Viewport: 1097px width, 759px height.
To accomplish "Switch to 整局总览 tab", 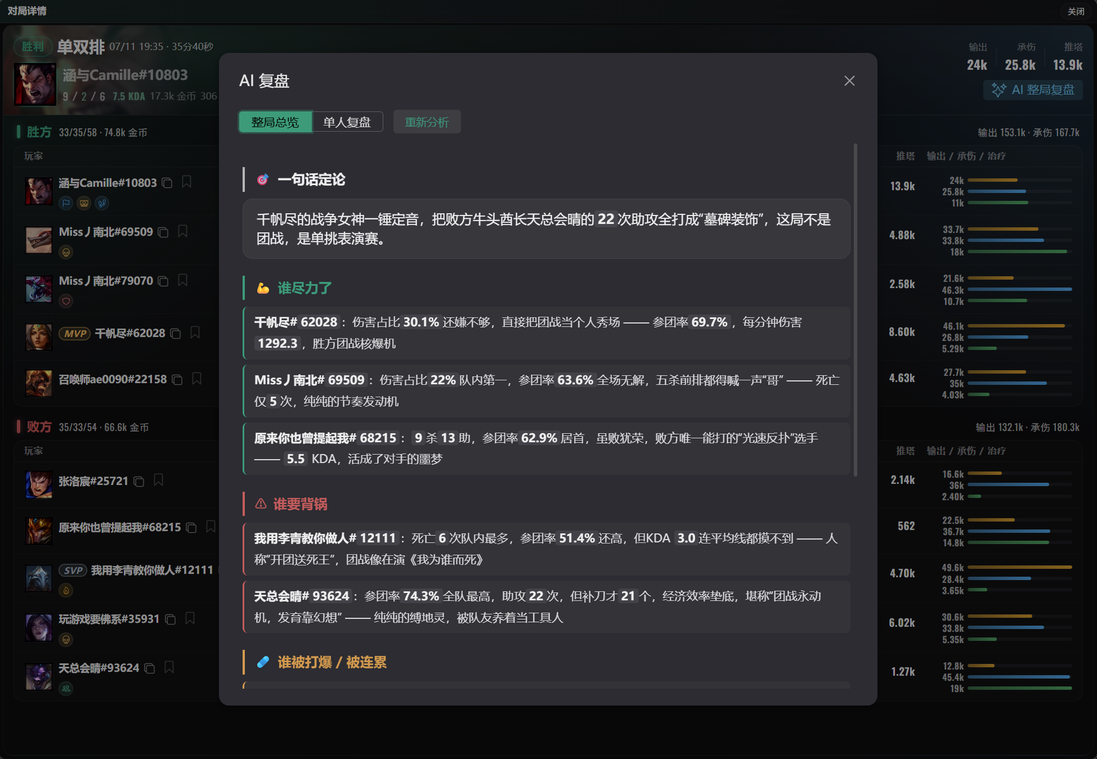I will click(x=275, y=122).
